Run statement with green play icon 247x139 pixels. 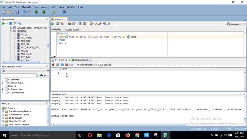pos(53,24)
